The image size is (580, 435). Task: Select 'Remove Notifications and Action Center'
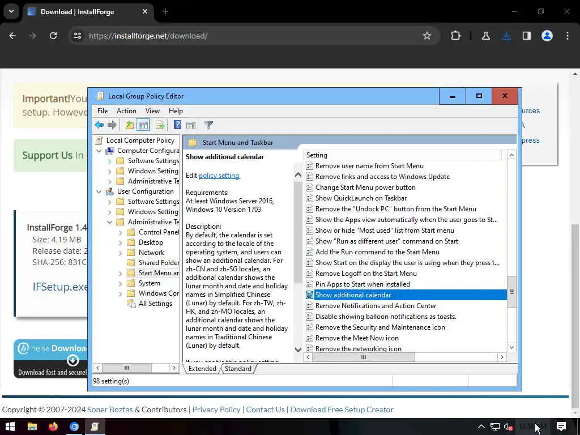coord(376,306)
